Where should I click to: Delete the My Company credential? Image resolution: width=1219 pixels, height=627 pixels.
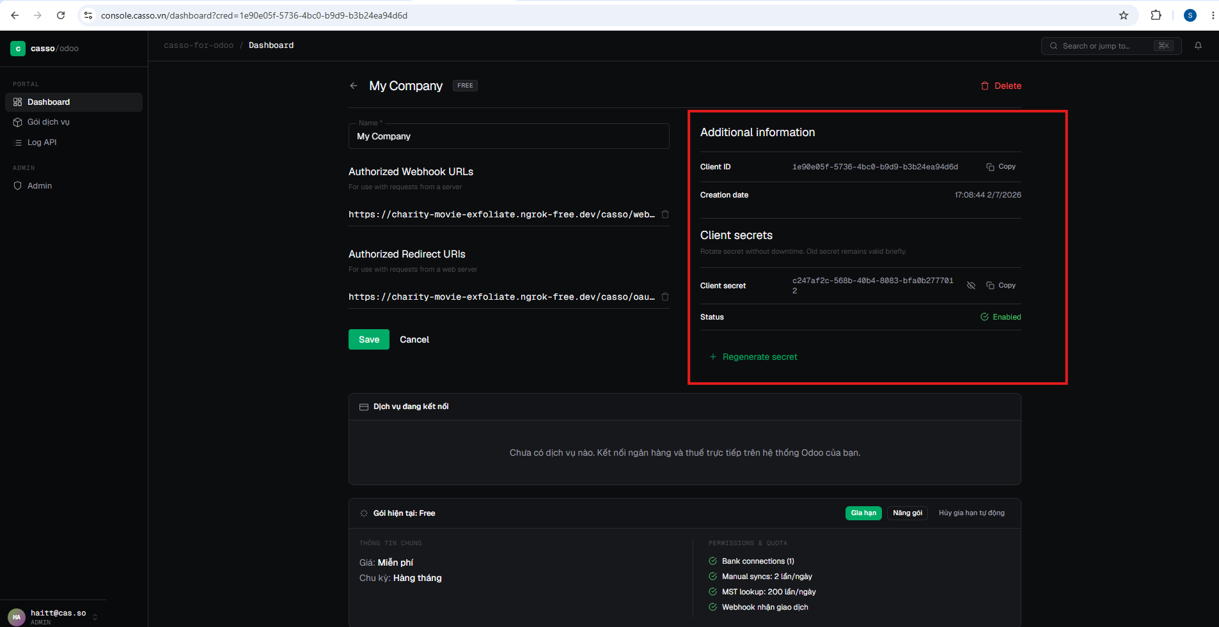coord(1001,86)
